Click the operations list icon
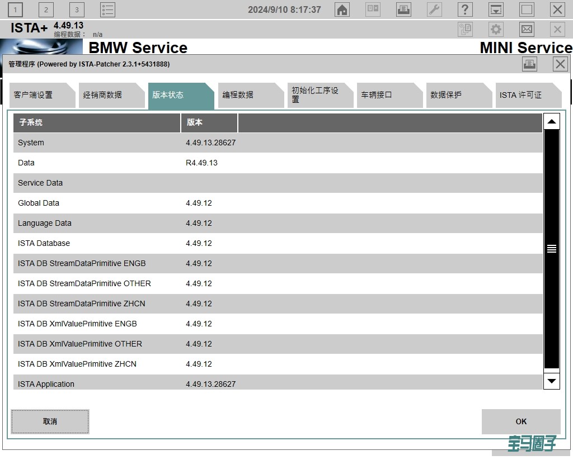The width and height of the screenshot is (573, 460). (107, 10)
